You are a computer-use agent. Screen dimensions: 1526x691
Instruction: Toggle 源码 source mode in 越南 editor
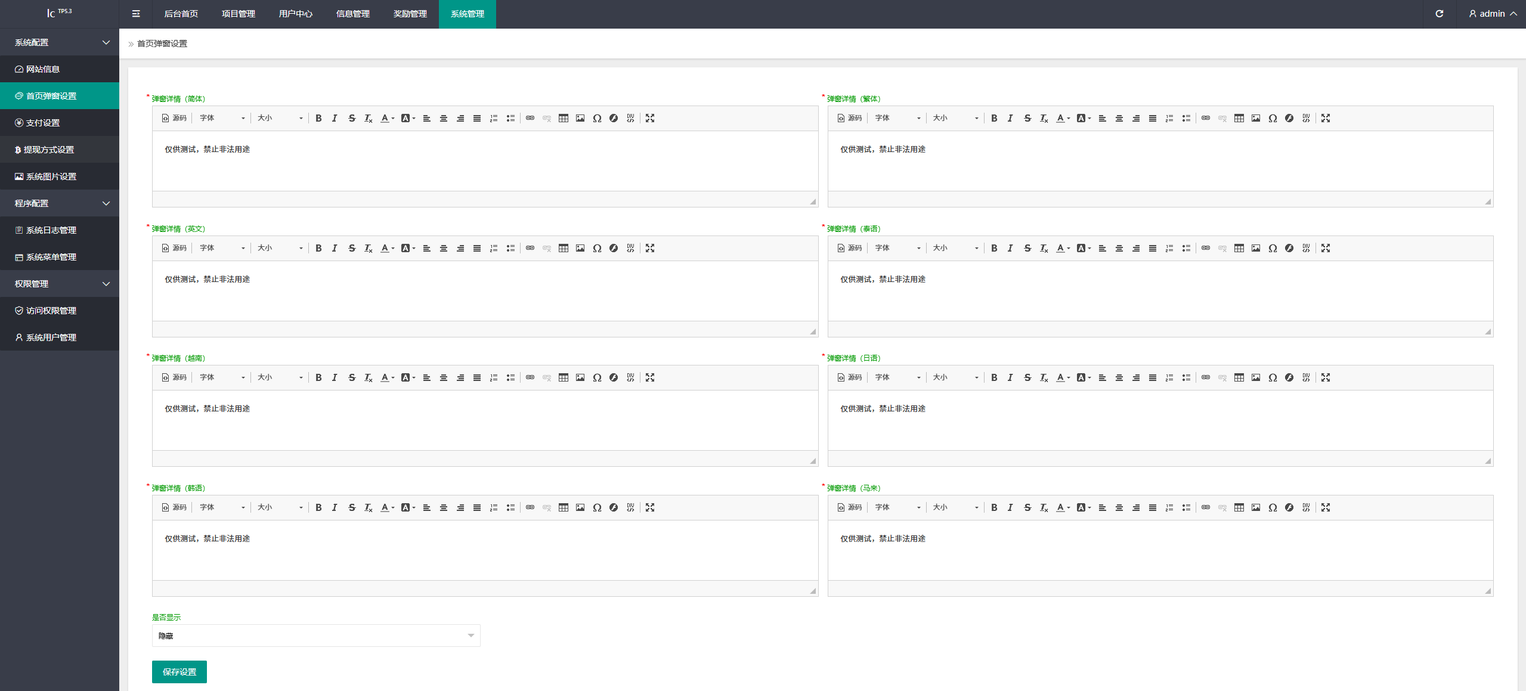pyautogui.click(x=174, y=377)
